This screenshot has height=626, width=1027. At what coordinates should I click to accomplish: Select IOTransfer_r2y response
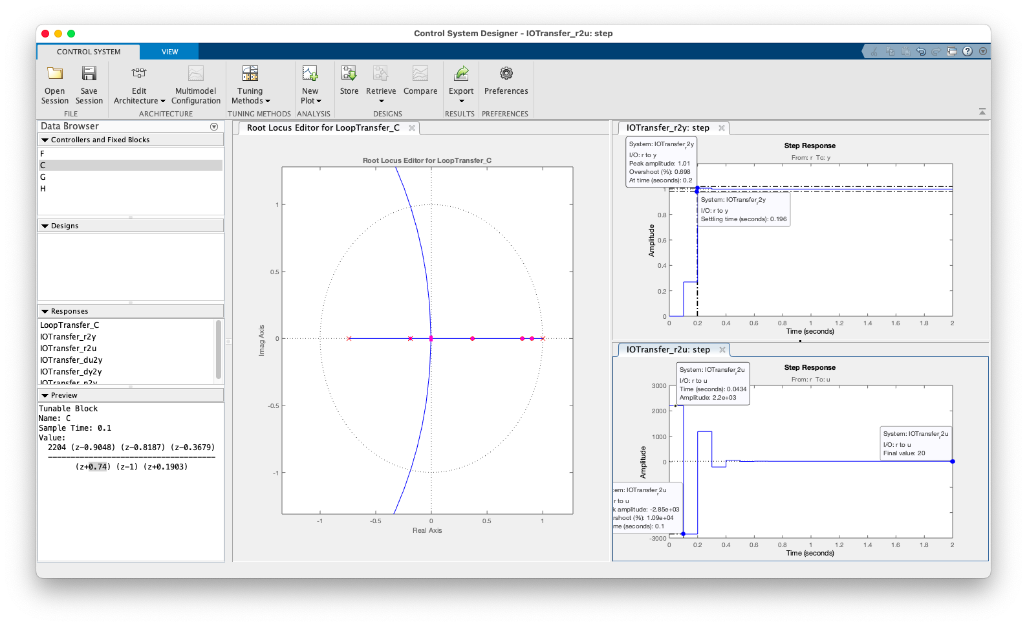[x=127, y=337]
